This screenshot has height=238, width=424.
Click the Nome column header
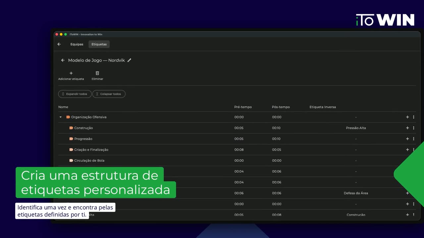pyautogui.click(x=63, y=107)
